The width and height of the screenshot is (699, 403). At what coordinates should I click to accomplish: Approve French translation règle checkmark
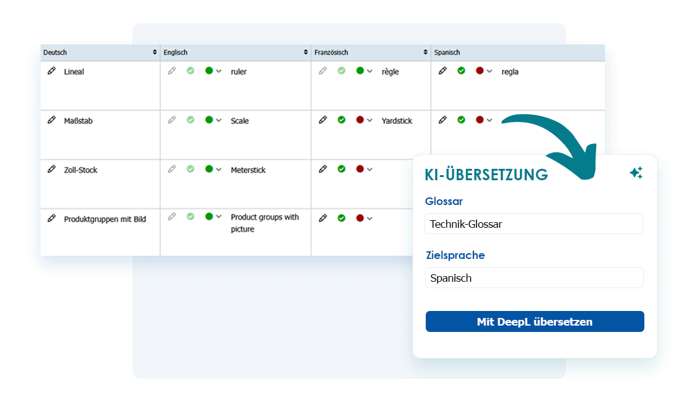point(341,71)
